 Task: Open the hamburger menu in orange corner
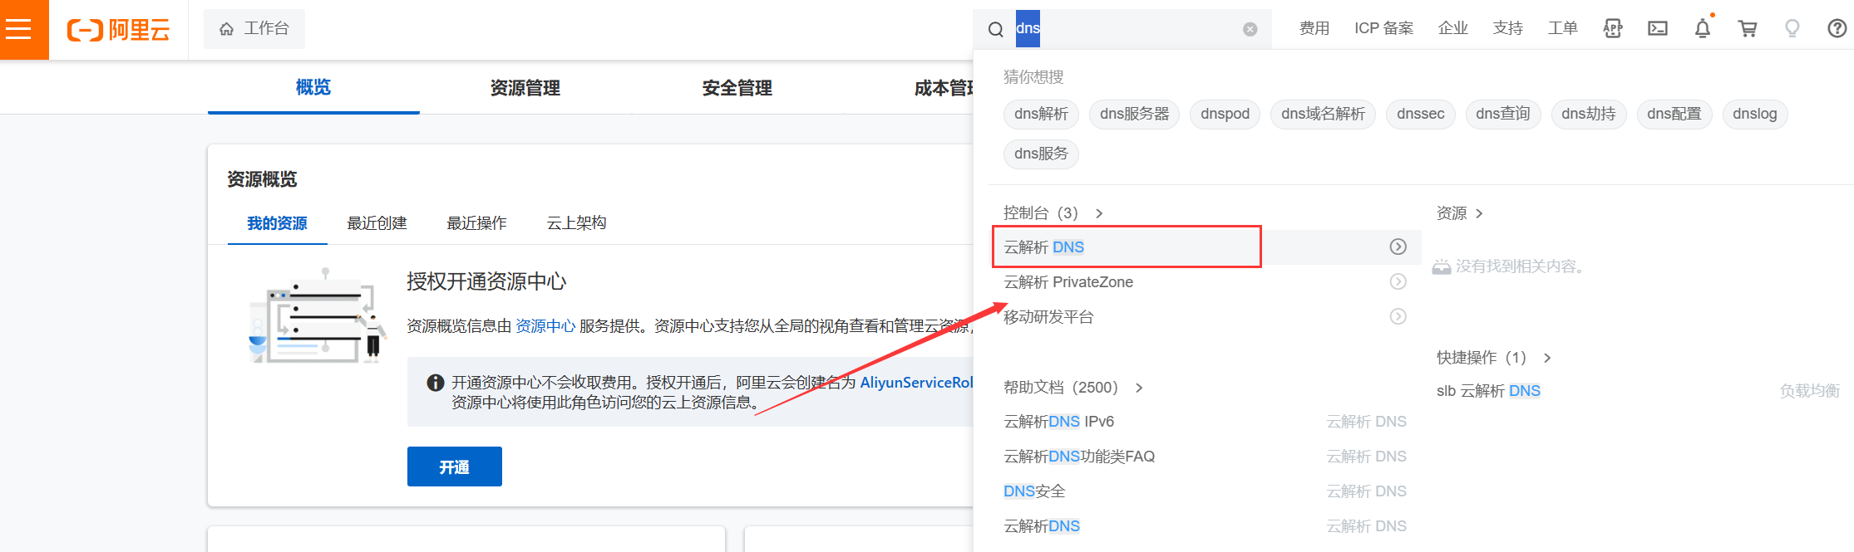(18, 30)
